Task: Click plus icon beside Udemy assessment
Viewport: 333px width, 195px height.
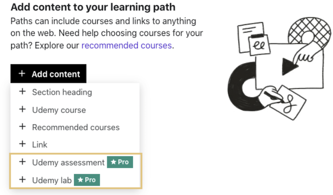Action: pyautogui.click(x=22, y=162)
